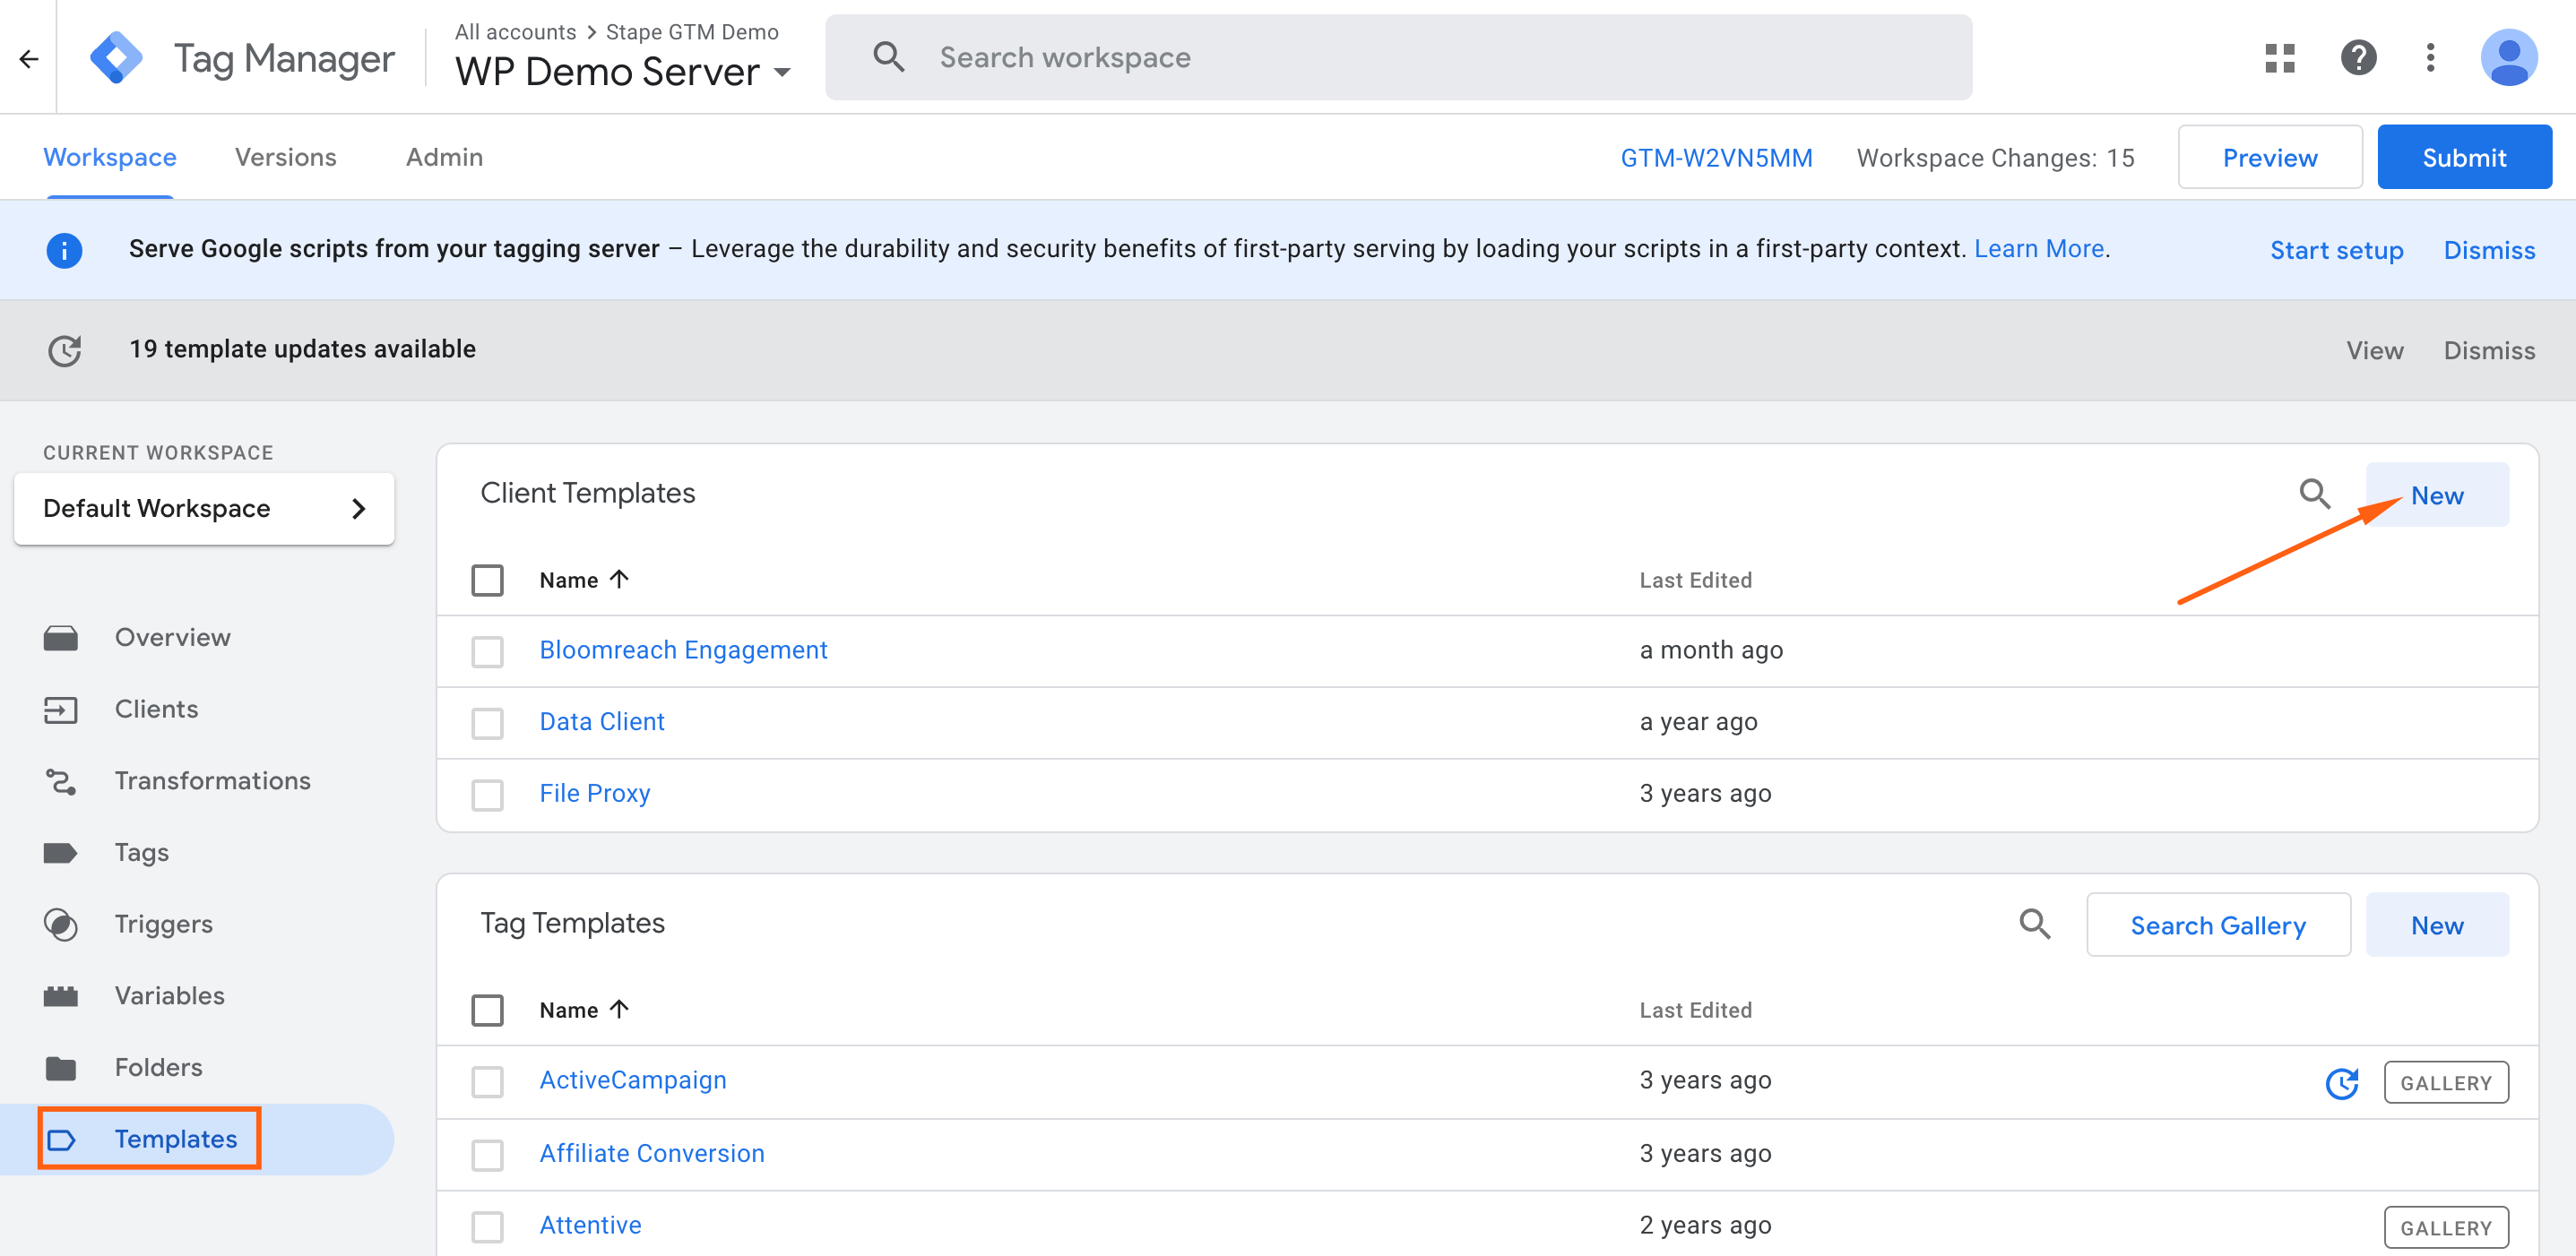Search within Tag Templates magnifier icon
Viewport: 2576px width, 1256px height.
[2034, 924]
